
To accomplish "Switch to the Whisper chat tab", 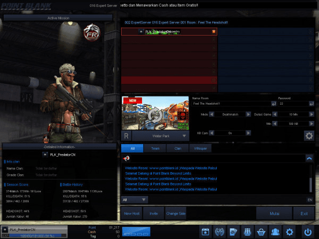I will (x=200, y=148).
